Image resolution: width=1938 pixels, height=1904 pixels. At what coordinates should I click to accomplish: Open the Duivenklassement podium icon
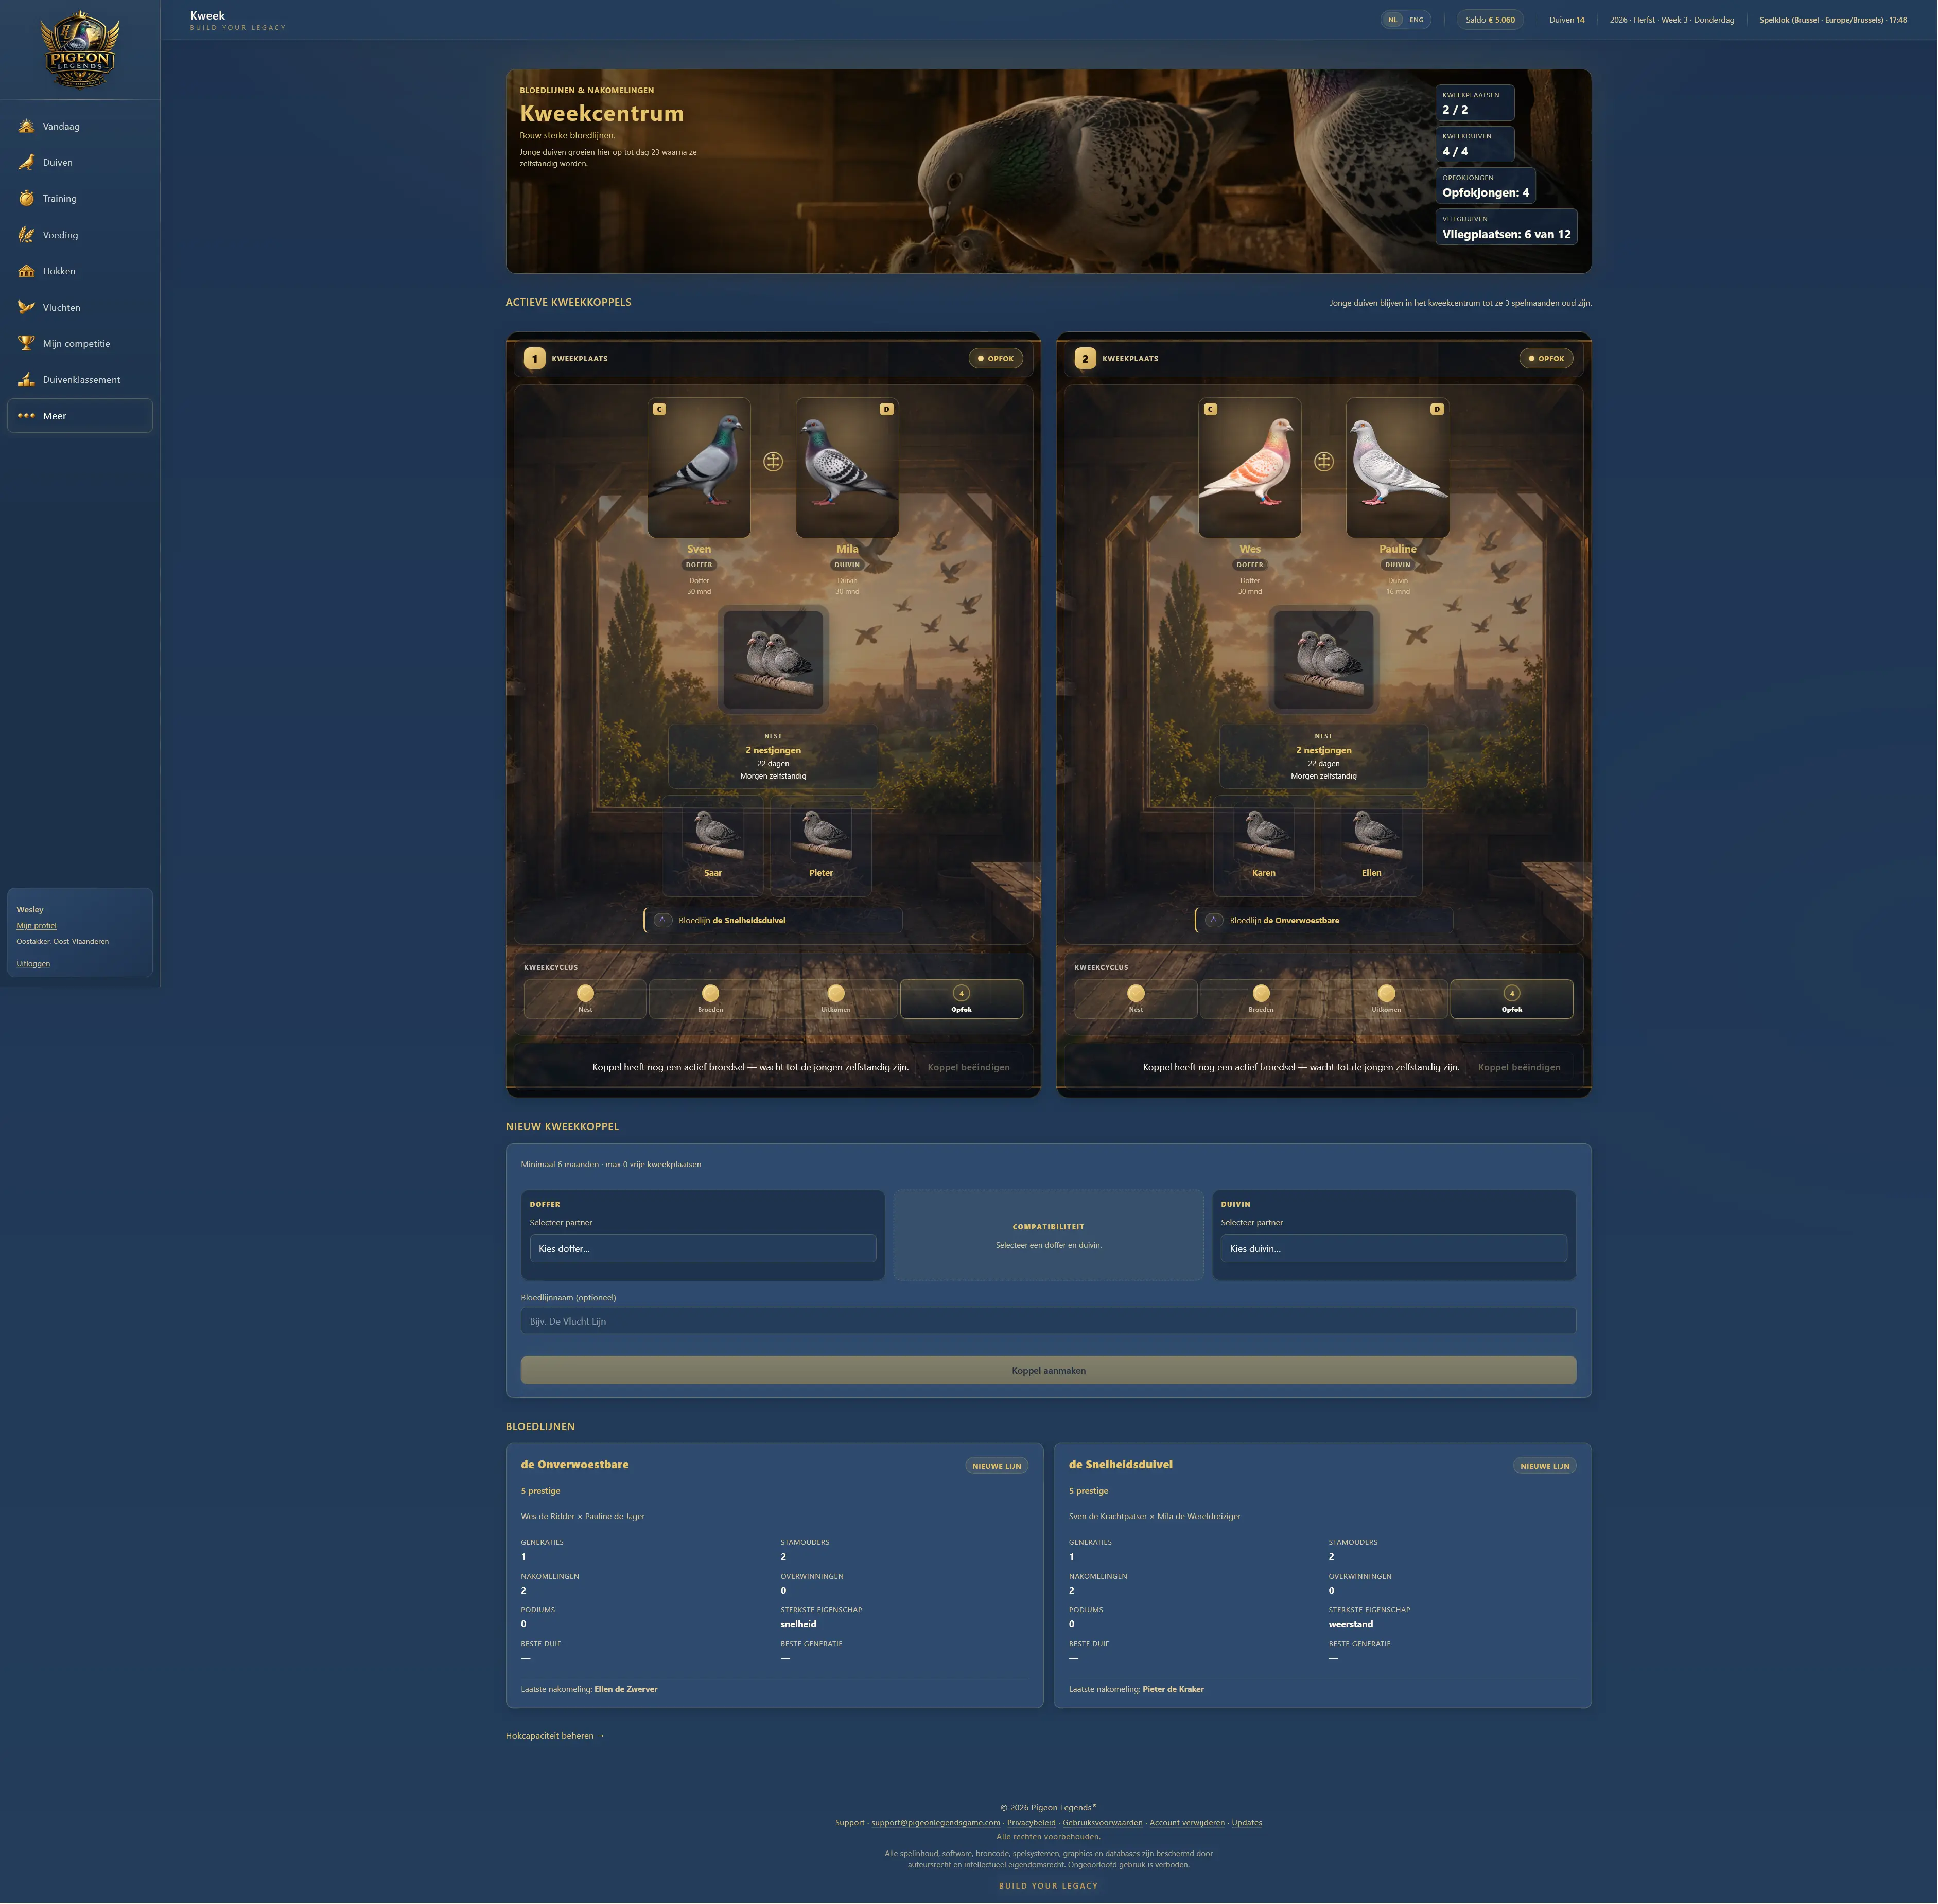[26, 379]
